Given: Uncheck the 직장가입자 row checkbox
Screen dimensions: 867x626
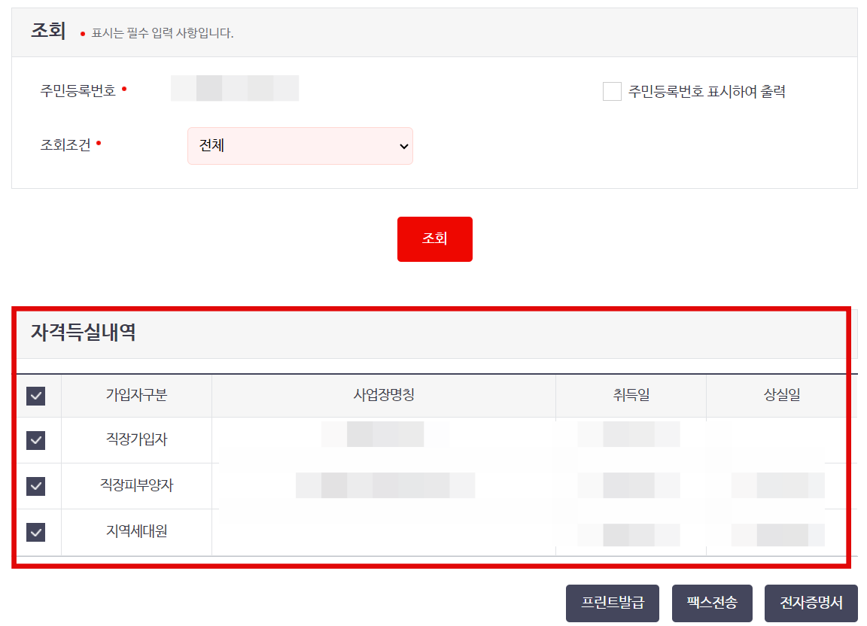Looking at the screenshot, I should pyautogui.click(x=37, y=440).
